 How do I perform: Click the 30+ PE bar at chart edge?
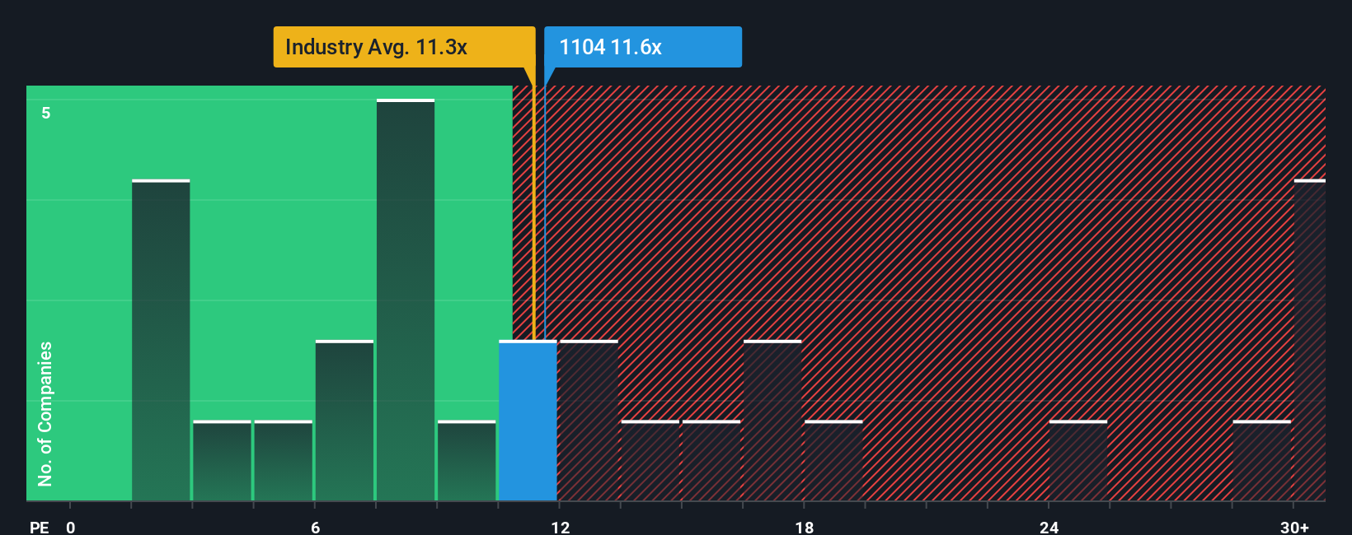(1310, 340)
